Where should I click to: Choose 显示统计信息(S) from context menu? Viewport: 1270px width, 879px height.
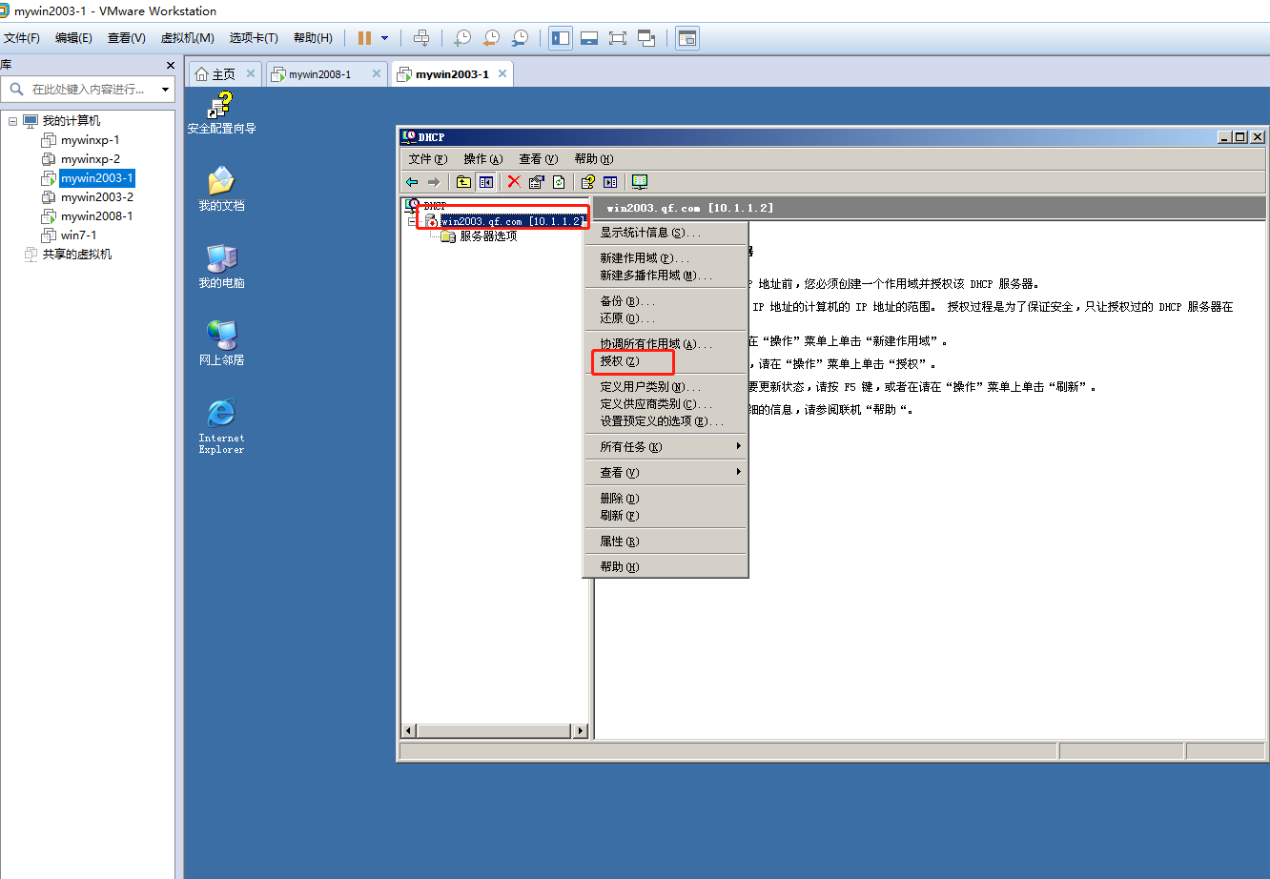tap(666, 233)
